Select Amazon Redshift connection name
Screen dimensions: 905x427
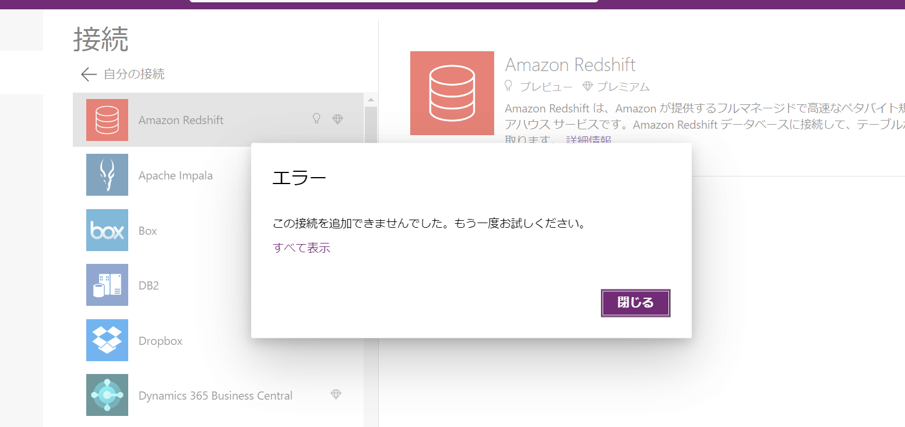tap(181, 120)
